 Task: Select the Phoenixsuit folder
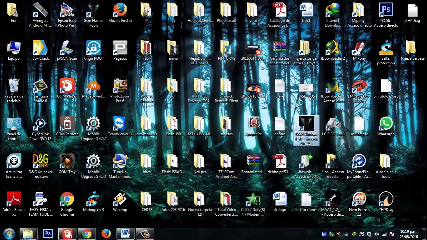(x=227, y=13)
